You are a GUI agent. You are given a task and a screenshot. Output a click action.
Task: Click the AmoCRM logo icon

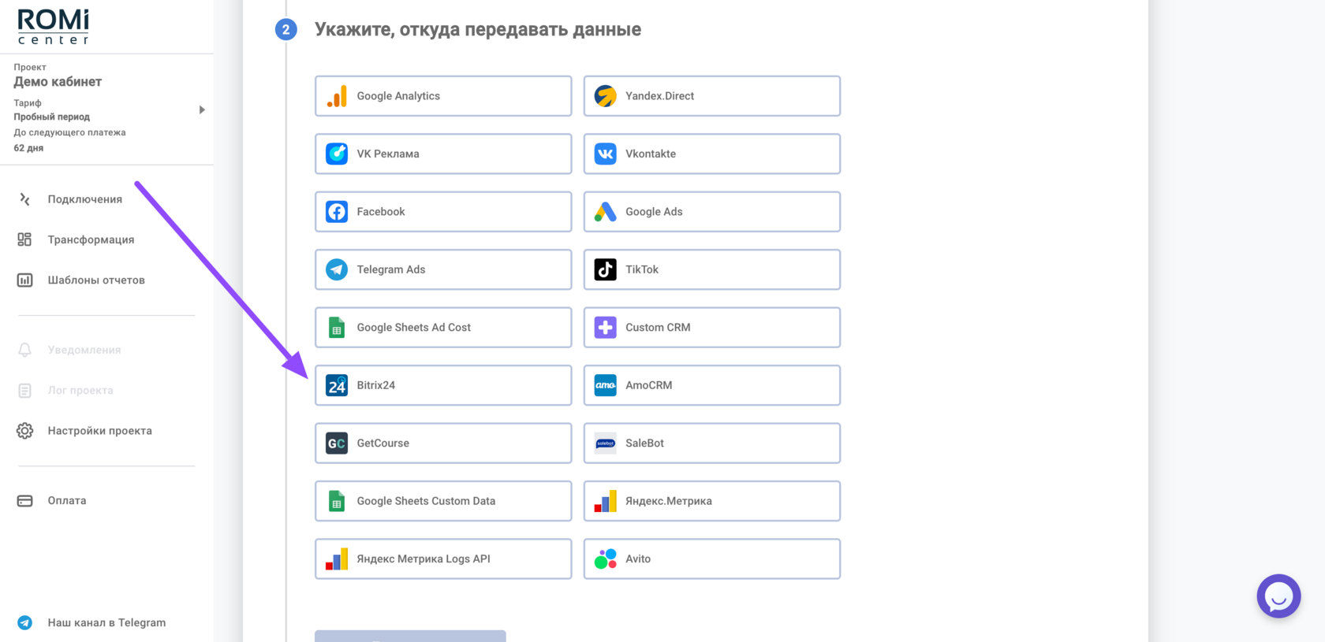(605, 385)
